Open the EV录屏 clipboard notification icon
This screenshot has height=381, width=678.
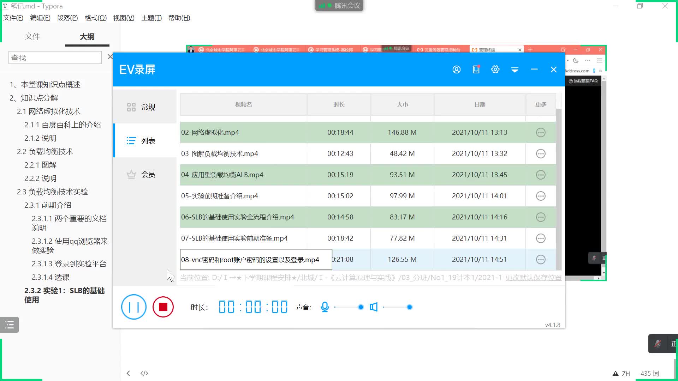tap(476, 69)
